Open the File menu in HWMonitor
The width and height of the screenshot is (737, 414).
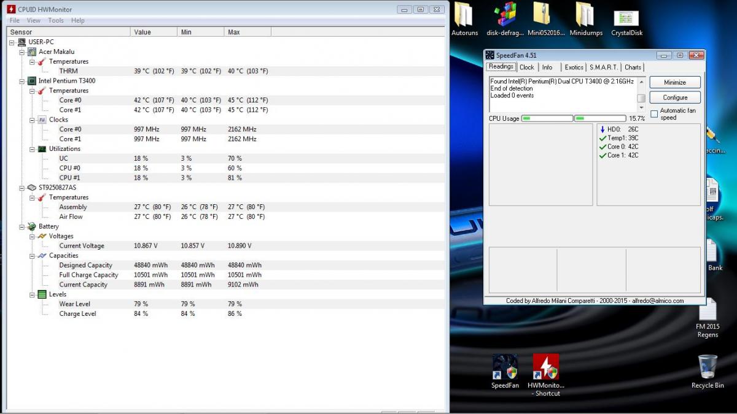click(15, 20)
